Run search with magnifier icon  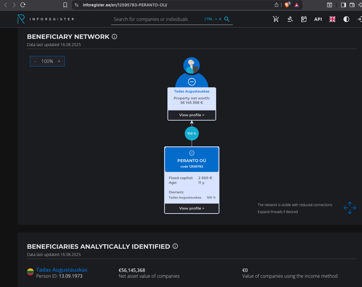[227, 19]
